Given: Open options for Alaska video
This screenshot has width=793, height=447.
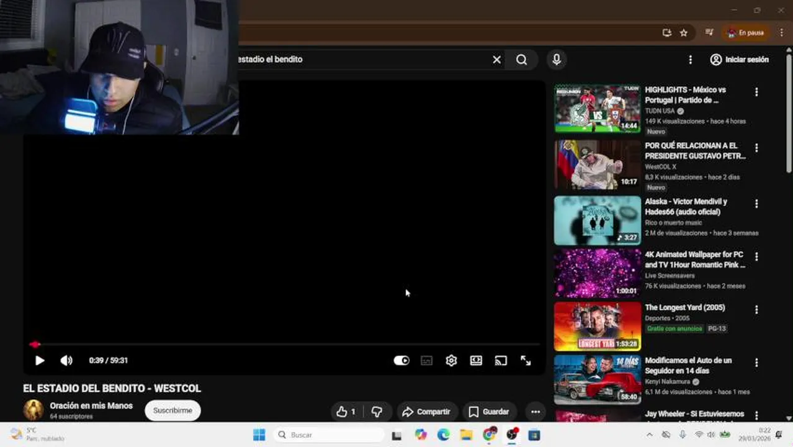Looking at the screenshot, I should tap(756, 204).
